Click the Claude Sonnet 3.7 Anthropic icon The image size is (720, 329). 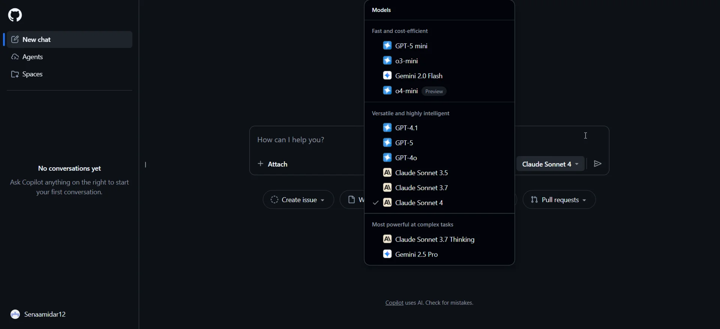(387, 188)
